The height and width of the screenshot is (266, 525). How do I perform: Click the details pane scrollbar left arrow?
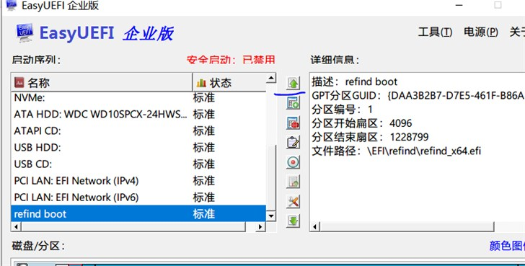[x=314, y=227]
